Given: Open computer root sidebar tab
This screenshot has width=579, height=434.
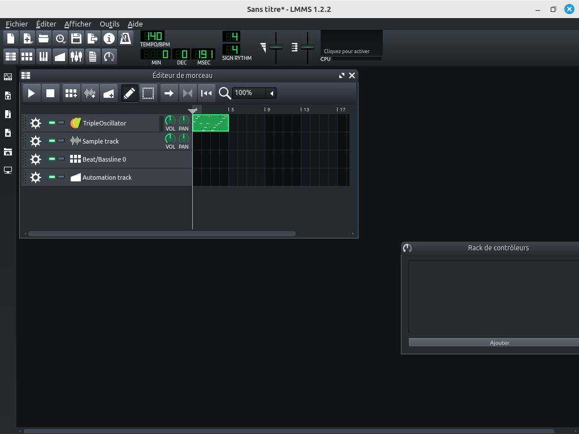Looking at the screenshot, I should tap(8, 170).
